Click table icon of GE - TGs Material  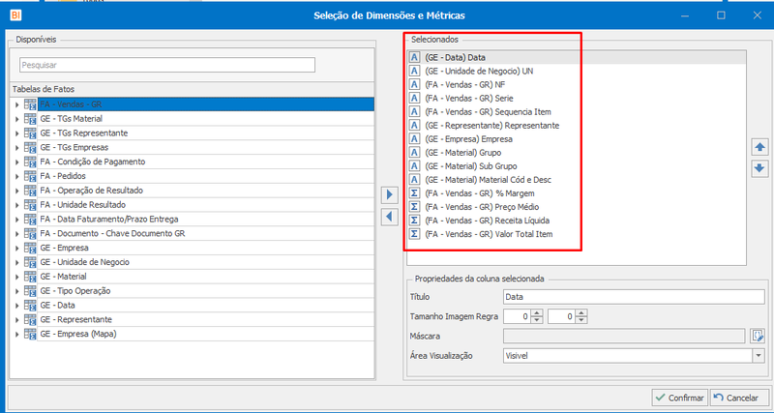tap(30, 119)
